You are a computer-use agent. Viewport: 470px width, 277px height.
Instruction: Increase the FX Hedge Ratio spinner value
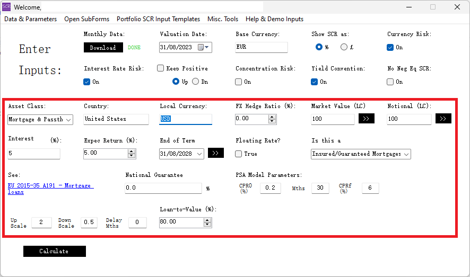(x=272, y=117)
